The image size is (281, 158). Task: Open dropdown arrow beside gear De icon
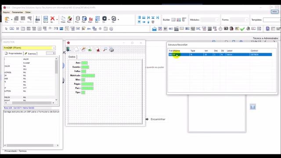click(x=118, y=19)
